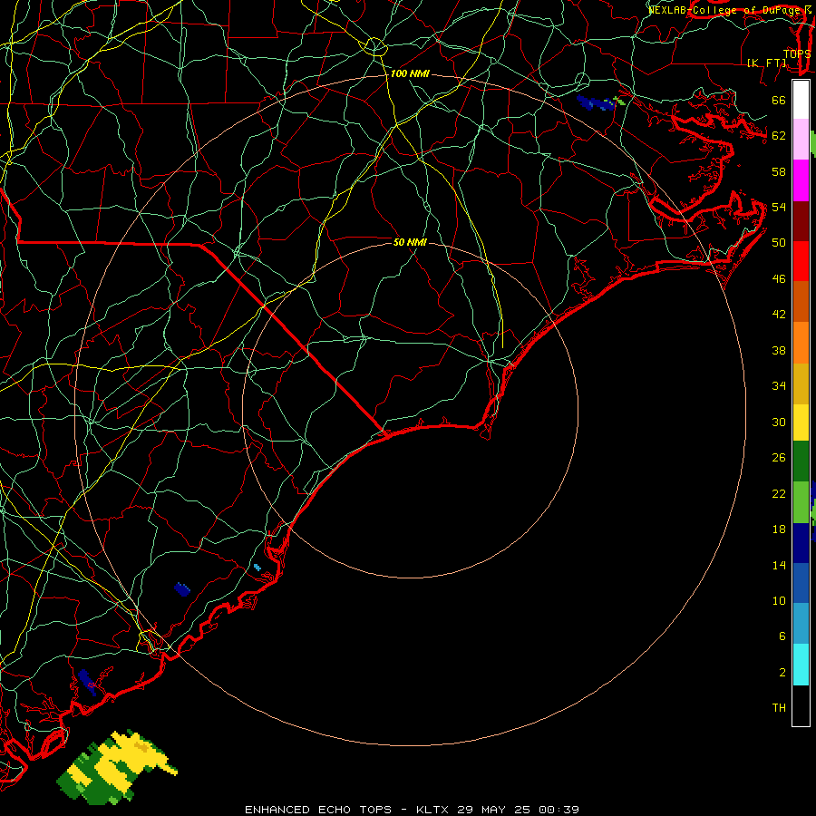
Task: Click the dark red (maroon) legend swatch
Action: point(801,220)
